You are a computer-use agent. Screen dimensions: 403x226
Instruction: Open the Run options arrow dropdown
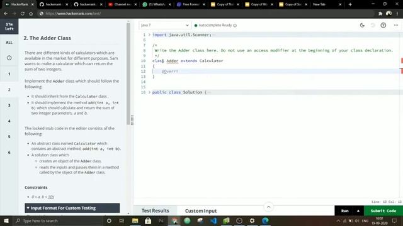coord(358,211)
